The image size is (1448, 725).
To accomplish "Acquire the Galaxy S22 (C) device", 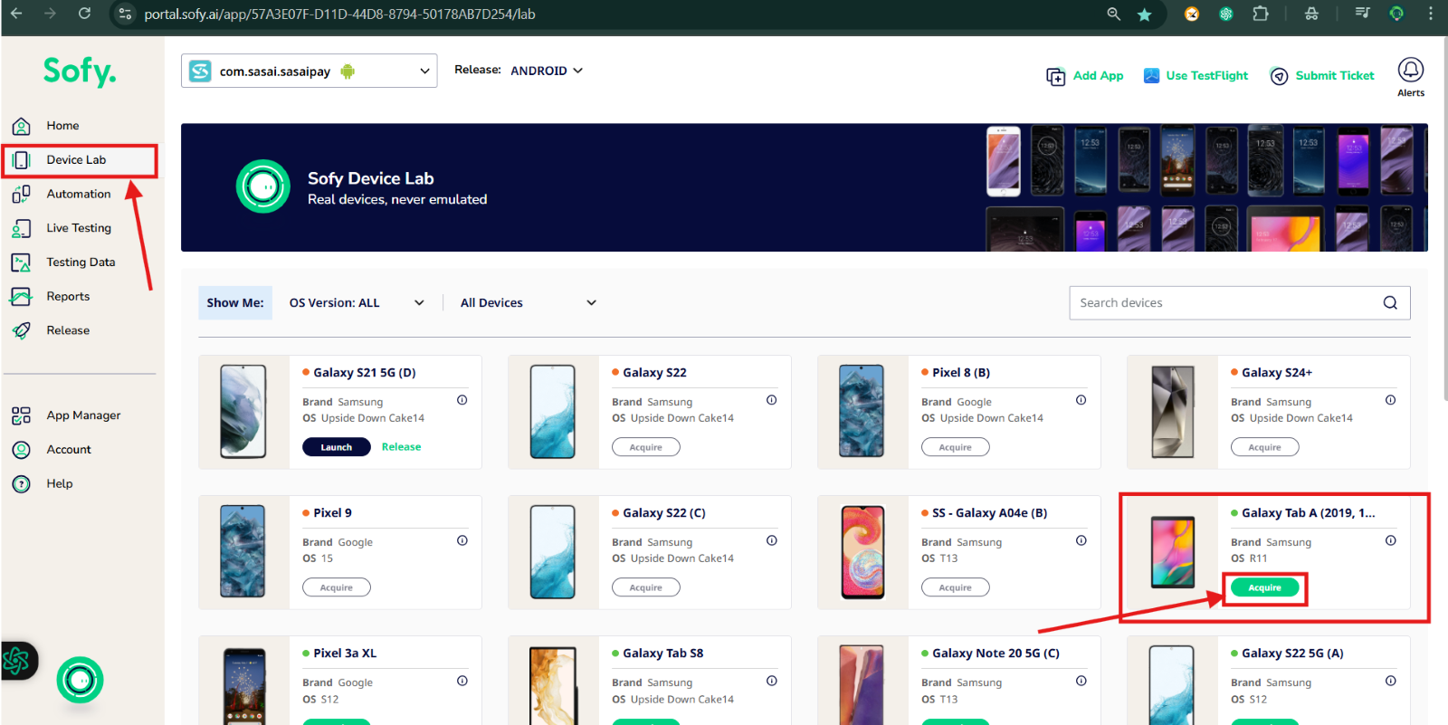I will [646, 587].
